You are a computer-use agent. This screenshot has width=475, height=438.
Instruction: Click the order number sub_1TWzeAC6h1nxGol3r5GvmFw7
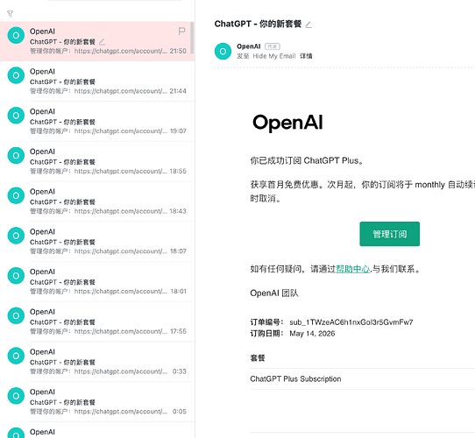coord(351,322)
